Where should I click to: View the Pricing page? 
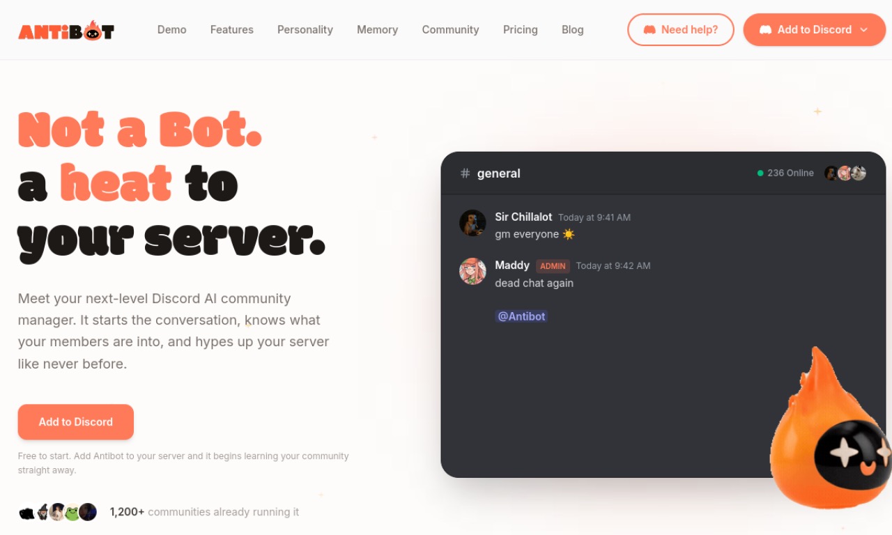(521, 29)
